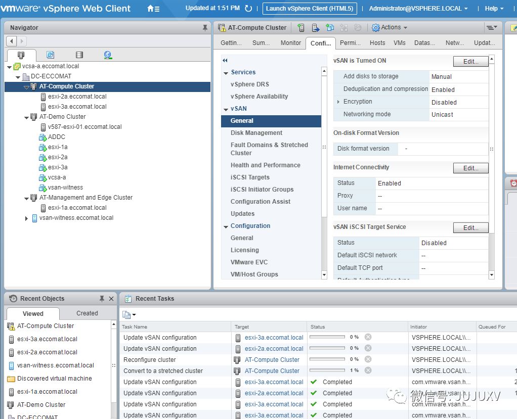Expand the vsan-witness.eccomat.local node
Screen dimensions: 517x419
click(x=26, y=218)
